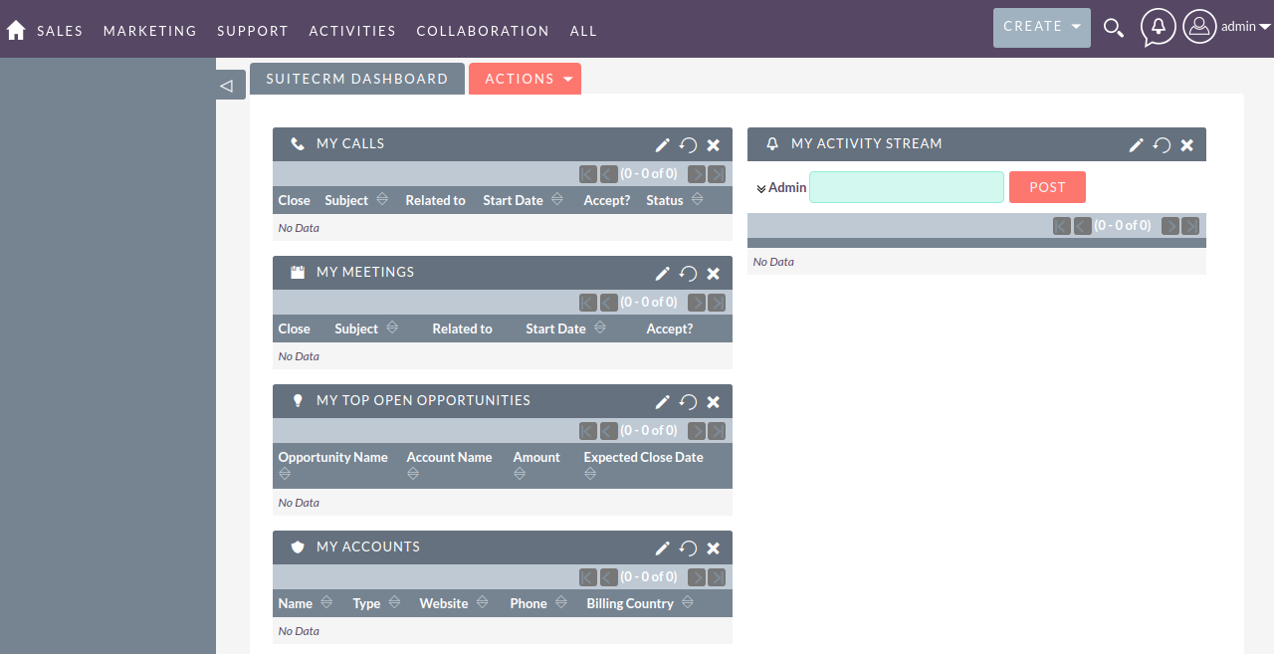
Task: Open the notifications bell icon
Action: click(x=1158, y=27)
